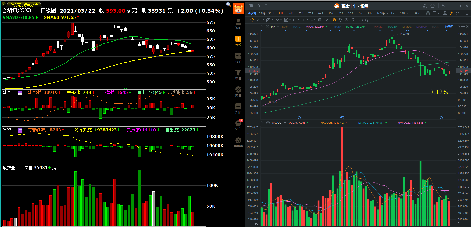This screenshot has width=471, height=227.
Task: Open the 消息 messages with 62 badge
Action: coord(238,125)
